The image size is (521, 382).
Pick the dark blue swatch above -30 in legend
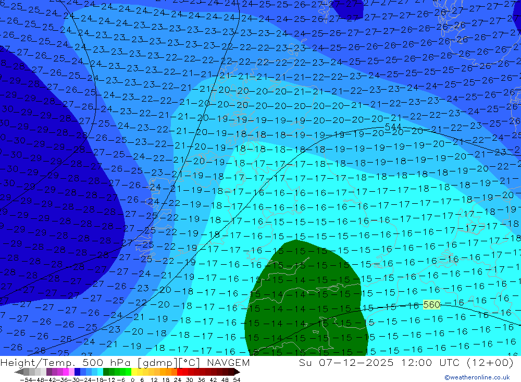tap(77, 372)
